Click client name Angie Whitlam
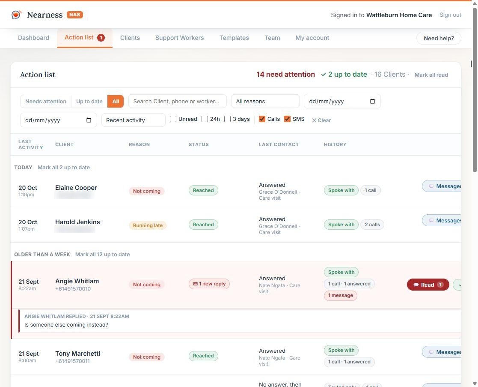This screenshot has width=478, height=387. coord(77,281)
